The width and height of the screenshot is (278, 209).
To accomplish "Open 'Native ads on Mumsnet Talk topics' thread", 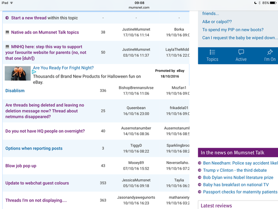I will [x=45, y=32].
